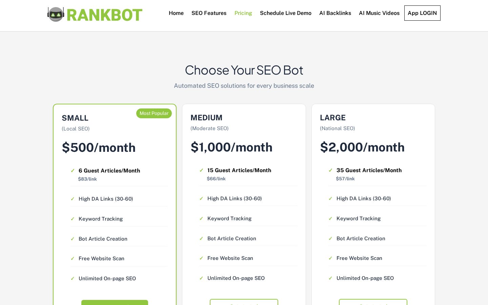Click the (National SEO) subtitle
Screen dimensions: 488x305
(338, 128)
